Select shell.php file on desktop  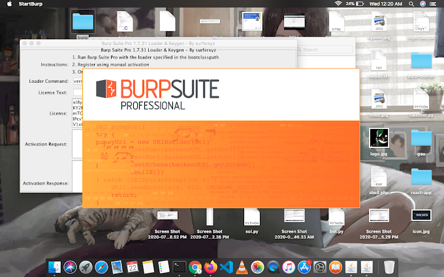coord(379,177)
